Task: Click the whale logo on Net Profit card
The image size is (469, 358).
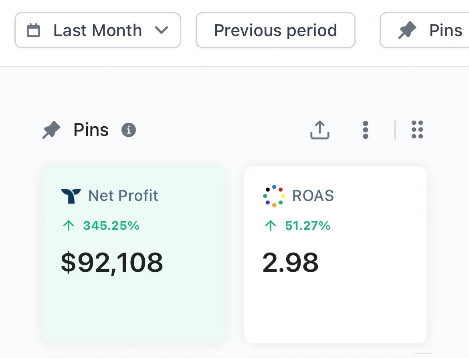Action: pos(71,196)
